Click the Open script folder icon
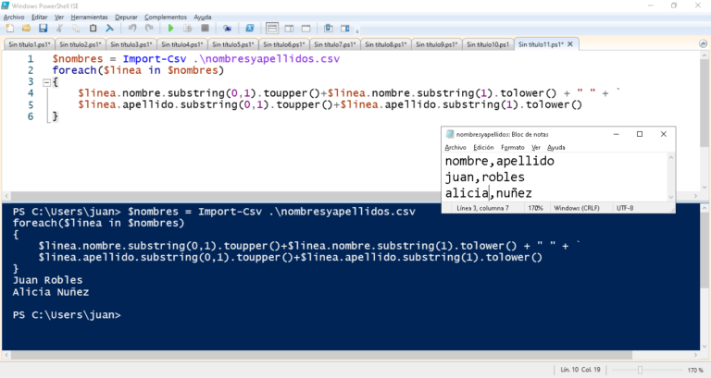The height and width of the screenshot is (378, 711). coord(24,29)
